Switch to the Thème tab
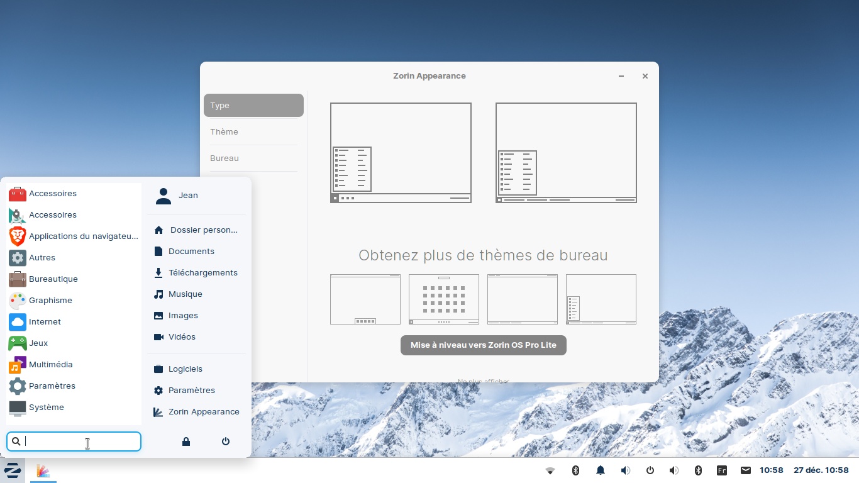 (224, 132)
